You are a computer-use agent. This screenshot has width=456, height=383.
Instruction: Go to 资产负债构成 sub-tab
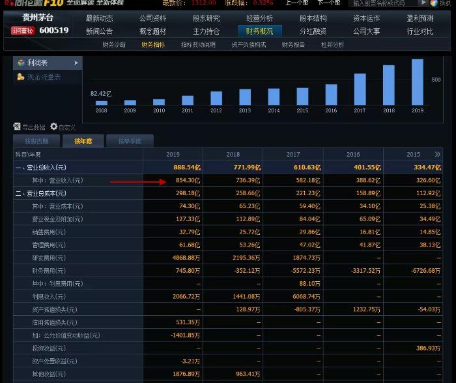click(248, 45)
